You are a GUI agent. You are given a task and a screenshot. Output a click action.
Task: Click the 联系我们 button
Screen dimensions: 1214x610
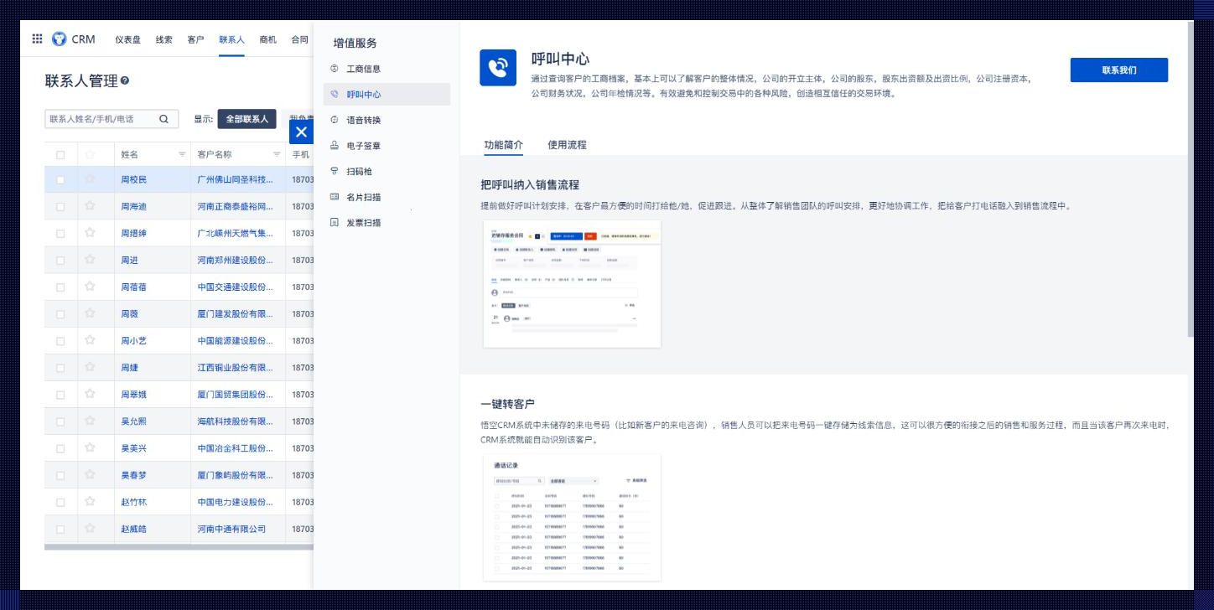[1119, 70]
